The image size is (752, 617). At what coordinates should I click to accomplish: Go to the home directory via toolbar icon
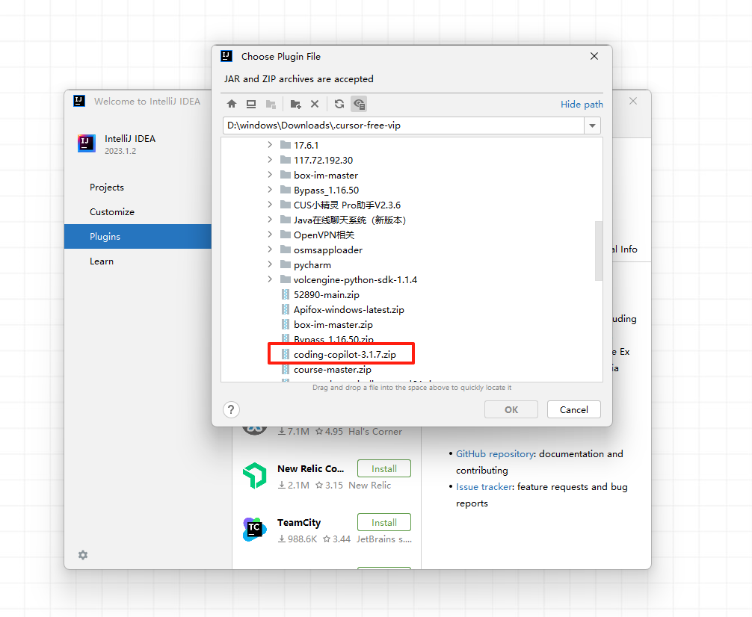click(x=232, y=104)
